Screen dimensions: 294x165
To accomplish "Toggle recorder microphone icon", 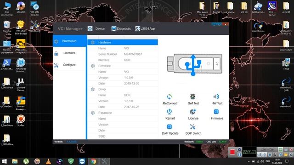I will pos(265,155).
